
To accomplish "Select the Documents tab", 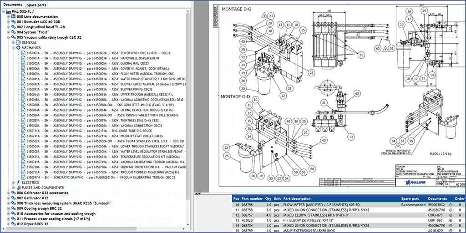I will 12,5.
